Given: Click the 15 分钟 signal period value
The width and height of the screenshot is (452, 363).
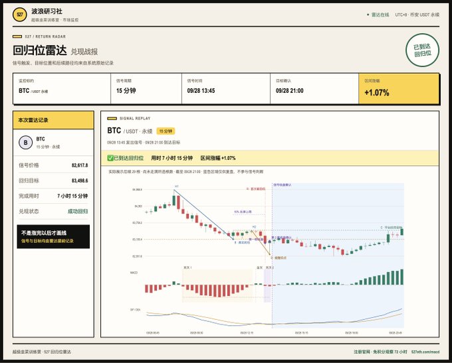Looking at the screenshot, I should coord(126,91).
